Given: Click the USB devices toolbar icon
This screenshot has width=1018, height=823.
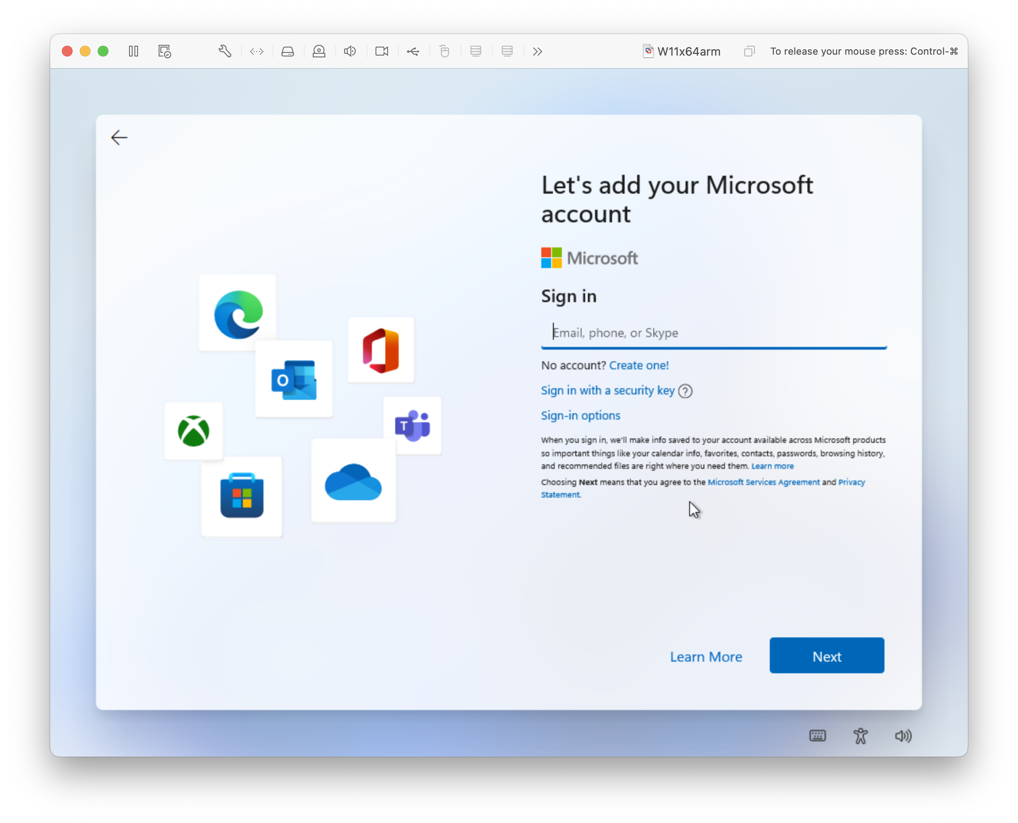Looking at the screenshot, I should 413,51.
